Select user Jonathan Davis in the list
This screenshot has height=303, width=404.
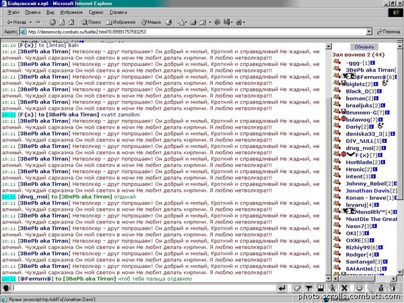click(x=368, y=191)
